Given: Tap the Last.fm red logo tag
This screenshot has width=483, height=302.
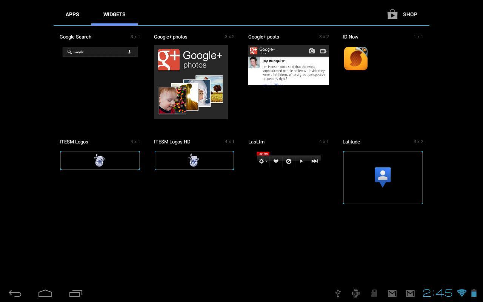Looking at the screenshot, I should pos(263,154).
